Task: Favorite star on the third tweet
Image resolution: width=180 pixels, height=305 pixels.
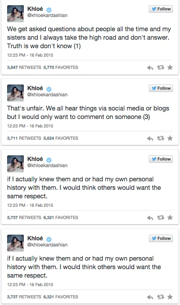Action: point(170,218)
